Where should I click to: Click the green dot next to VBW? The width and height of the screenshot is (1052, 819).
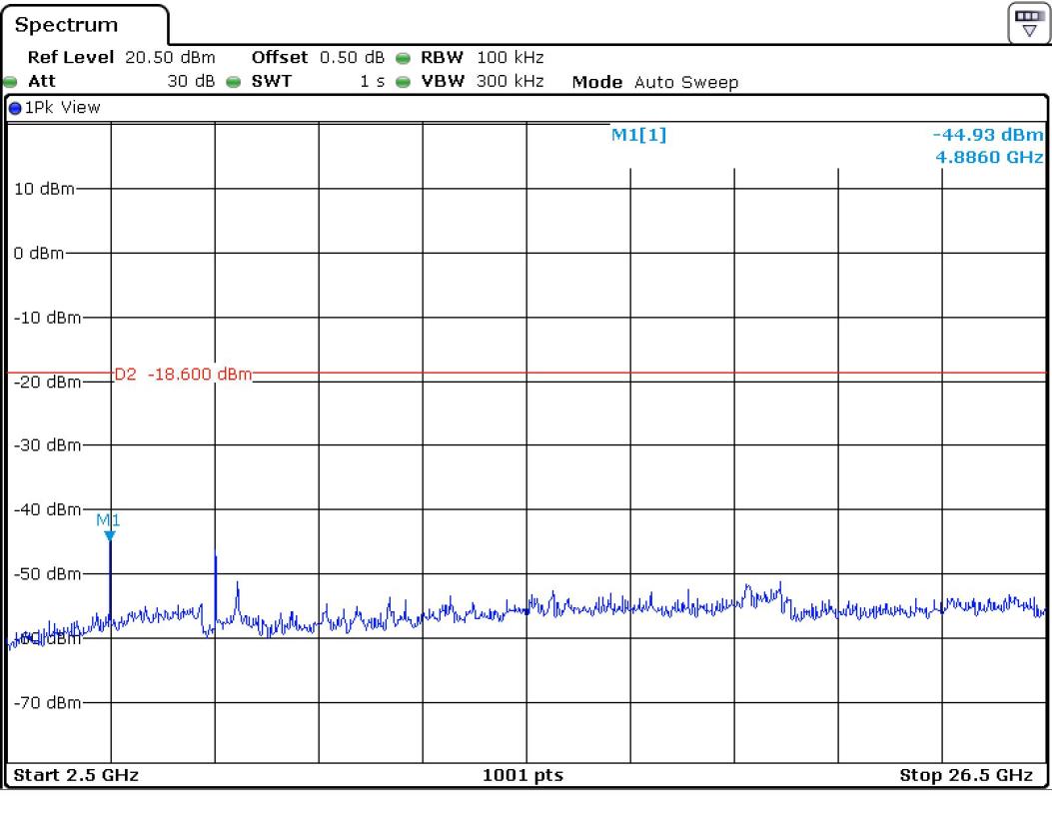point(403,82)
